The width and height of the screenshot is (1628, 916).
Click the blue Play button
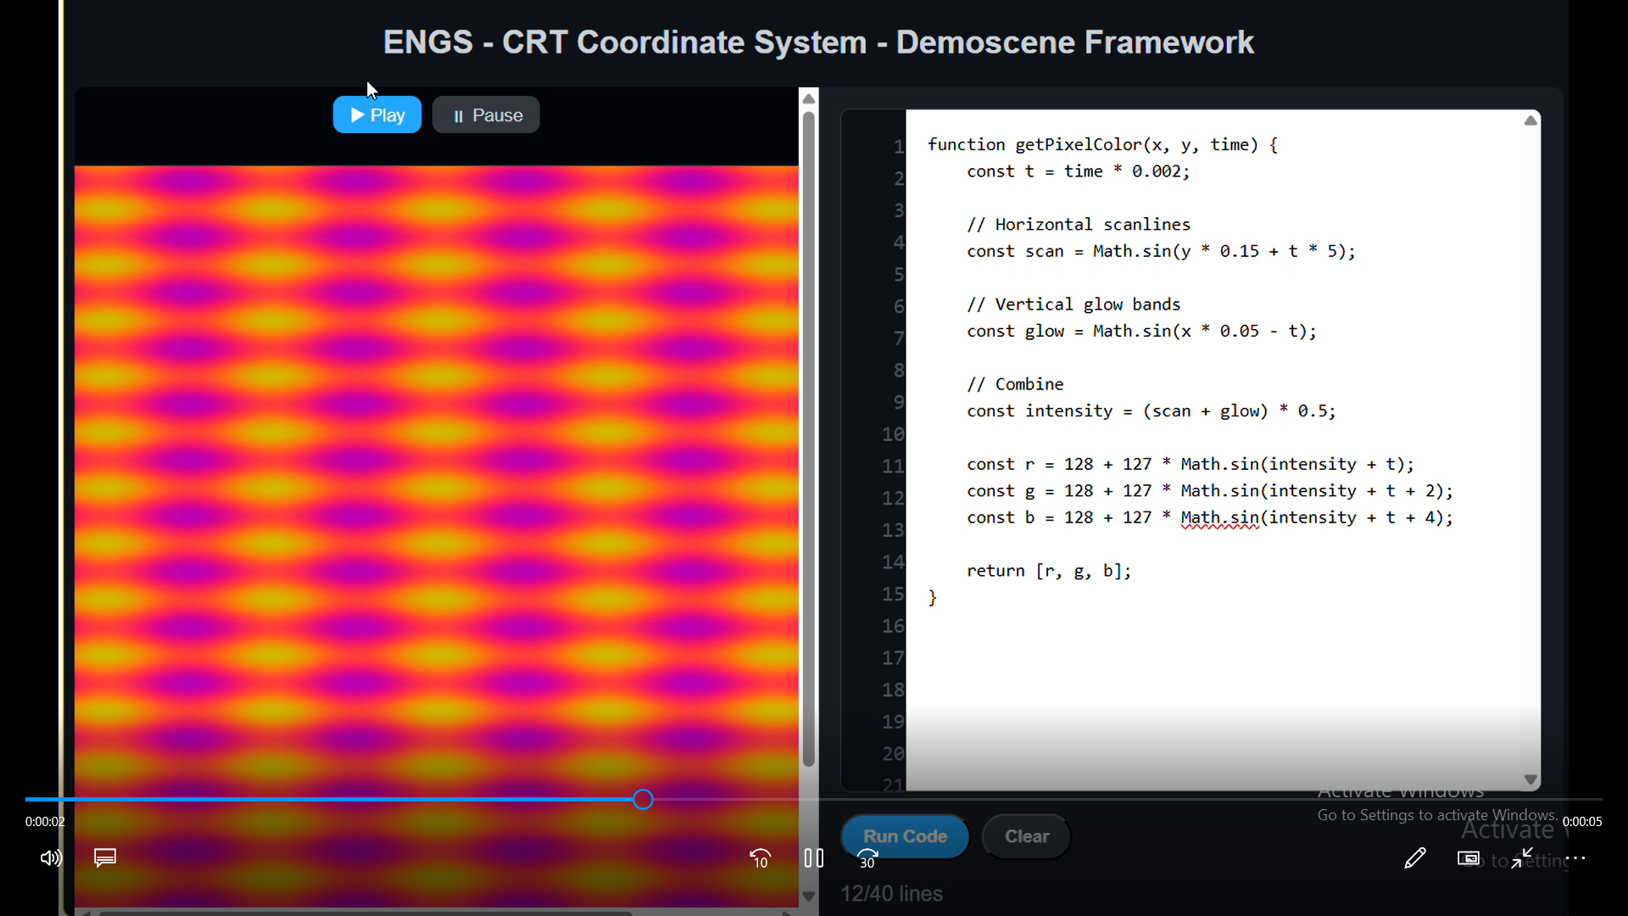tap(377, 114)
